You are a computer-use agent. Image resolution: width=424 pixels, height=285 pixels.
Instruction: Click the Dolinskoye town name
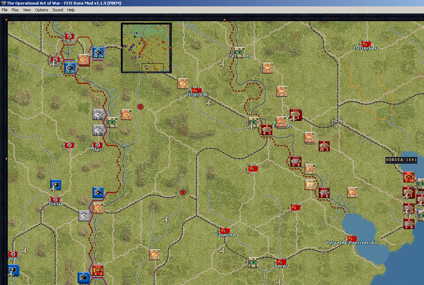click(366, 48)
